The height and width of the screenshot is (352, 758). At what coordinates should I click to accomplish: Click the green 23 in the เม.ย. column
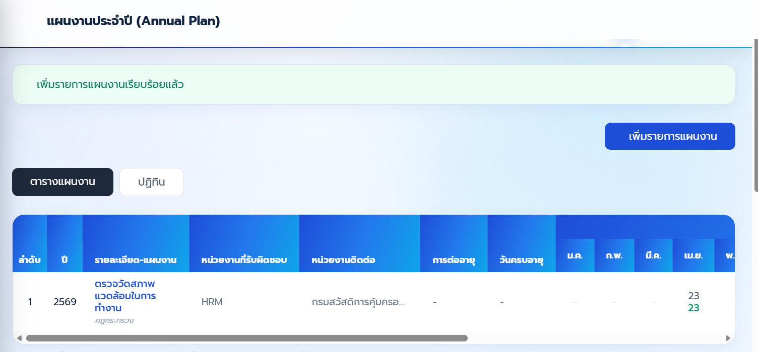point(693,308)
